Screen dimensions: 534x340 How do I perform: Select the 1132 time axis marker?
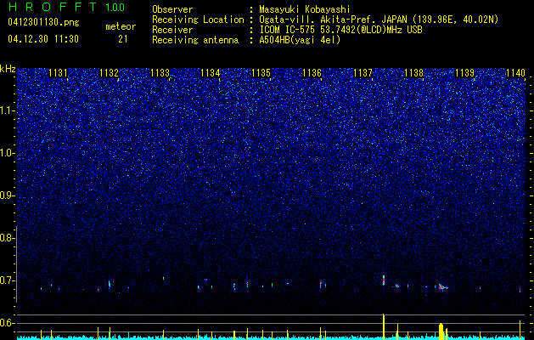(x=109, y=73)
